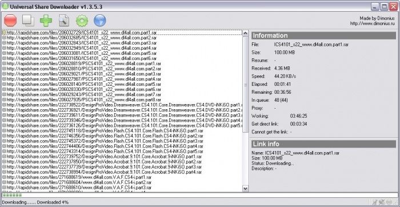Select the Dreamweaver.CS4 link row 222736921
This screenshot has height=207, width=400.
click(122, 110)
